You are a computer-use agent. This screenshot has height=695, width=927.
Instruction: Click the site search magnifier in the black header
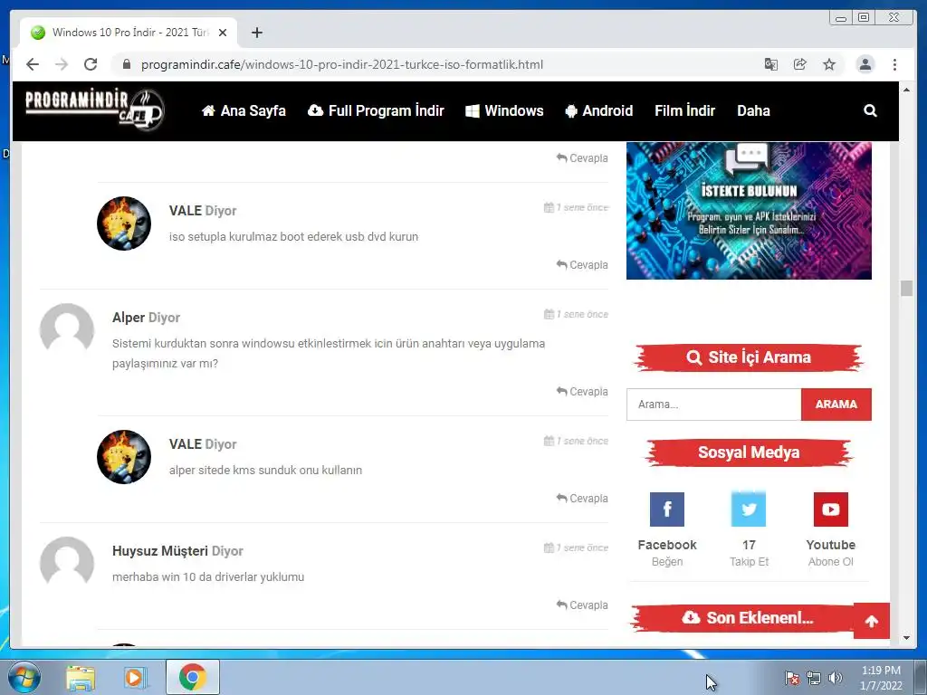(870, 110)
